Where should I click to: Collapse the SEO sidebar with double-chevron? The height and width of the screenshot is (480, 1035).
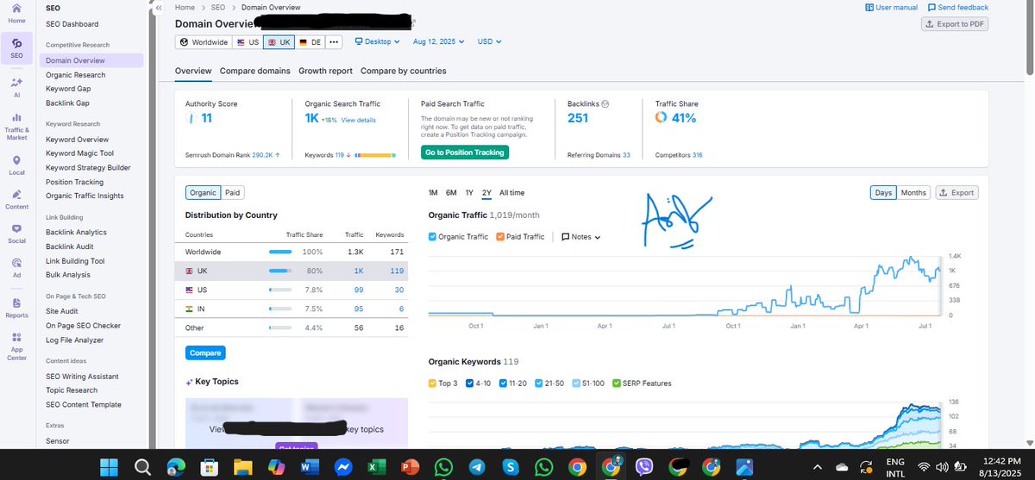[159, 7]
